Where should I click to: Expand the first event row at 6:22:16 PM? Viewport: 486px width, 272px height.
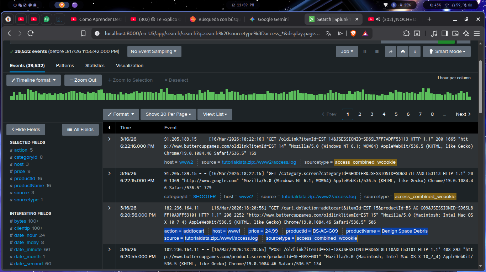[x=109, y=139]
